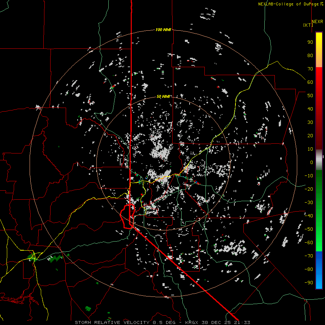Viewport: 325px width, 325px height.
Task: Select the positive 60 knot scale label
Action: [x=310, y=82]
